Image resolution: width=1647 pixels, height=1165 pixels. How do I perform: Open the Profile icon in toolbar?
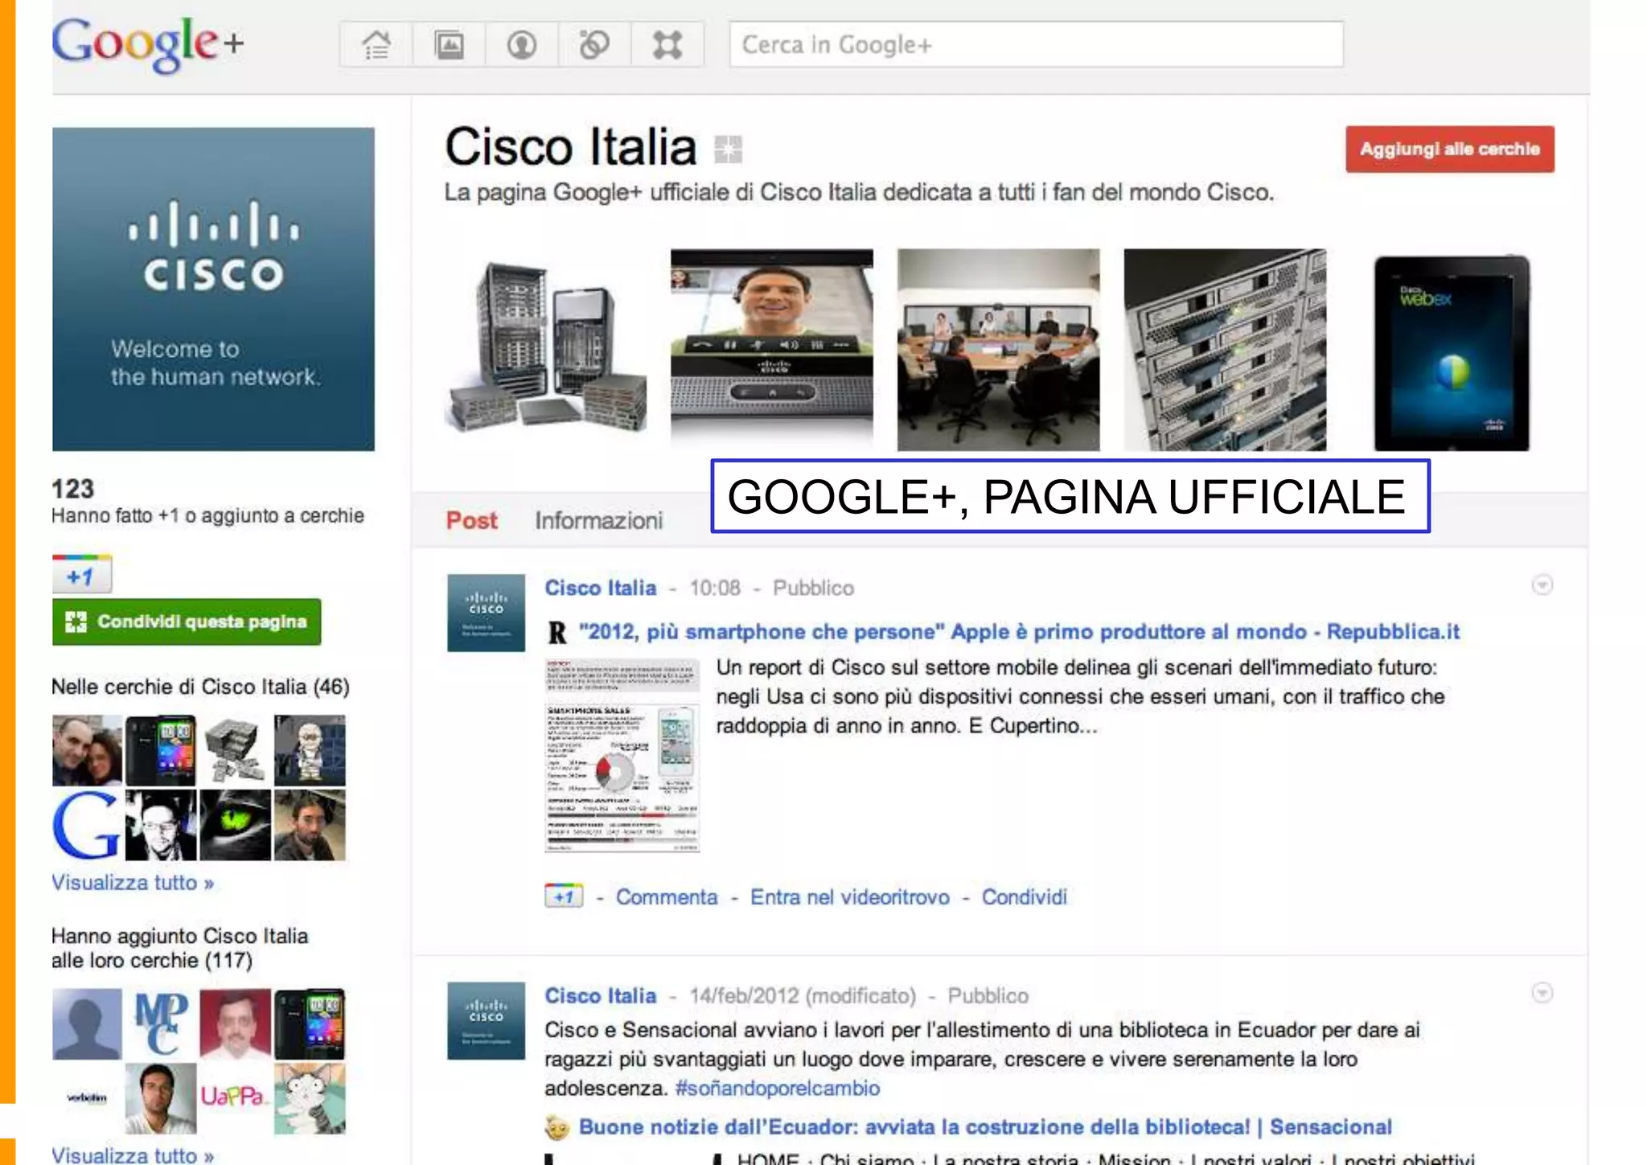[x=521, y=44]
